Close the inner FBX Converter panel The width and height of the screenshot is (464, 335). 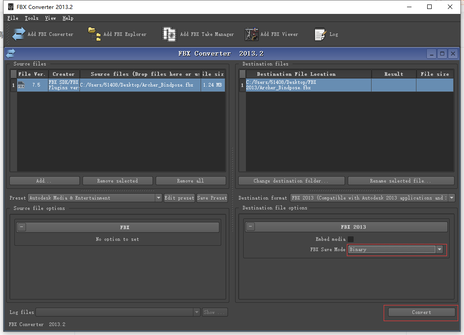coord(453,54)
